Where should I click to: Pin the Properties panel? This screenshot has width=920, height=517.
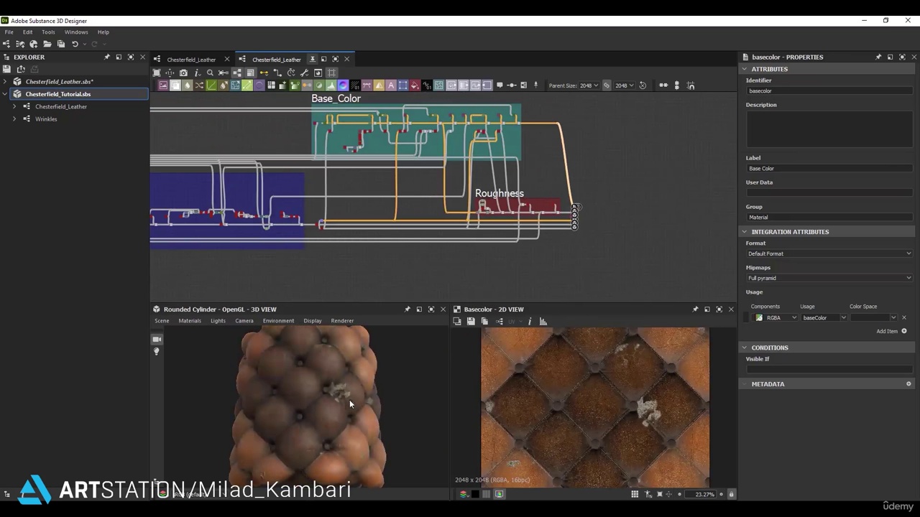[x=878, y=57]
